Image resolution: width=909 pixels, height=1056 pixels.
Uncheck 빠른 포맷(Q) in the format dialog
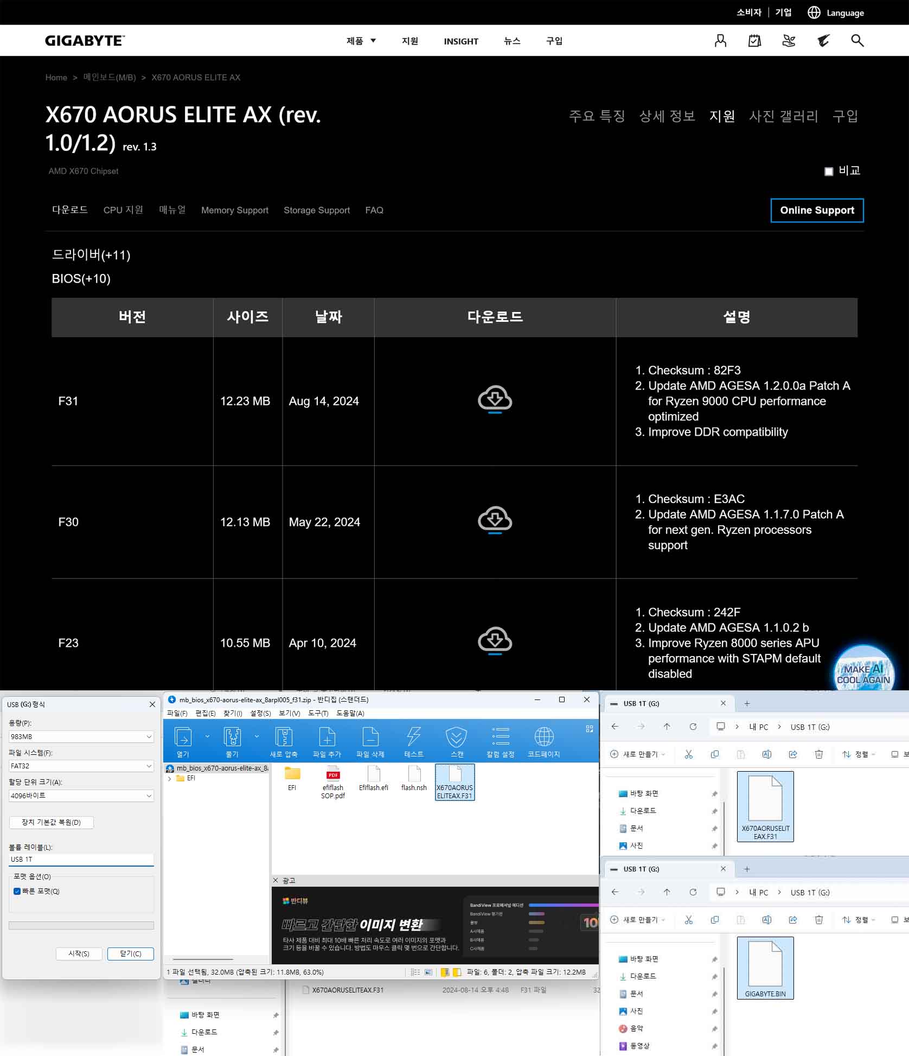(17, 891)
